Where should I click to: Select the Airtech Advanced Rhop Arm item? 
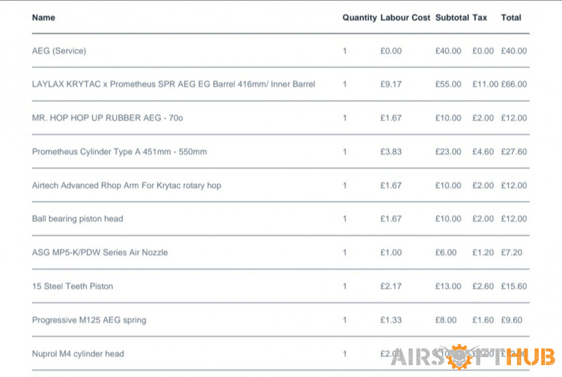coord(126,186)
